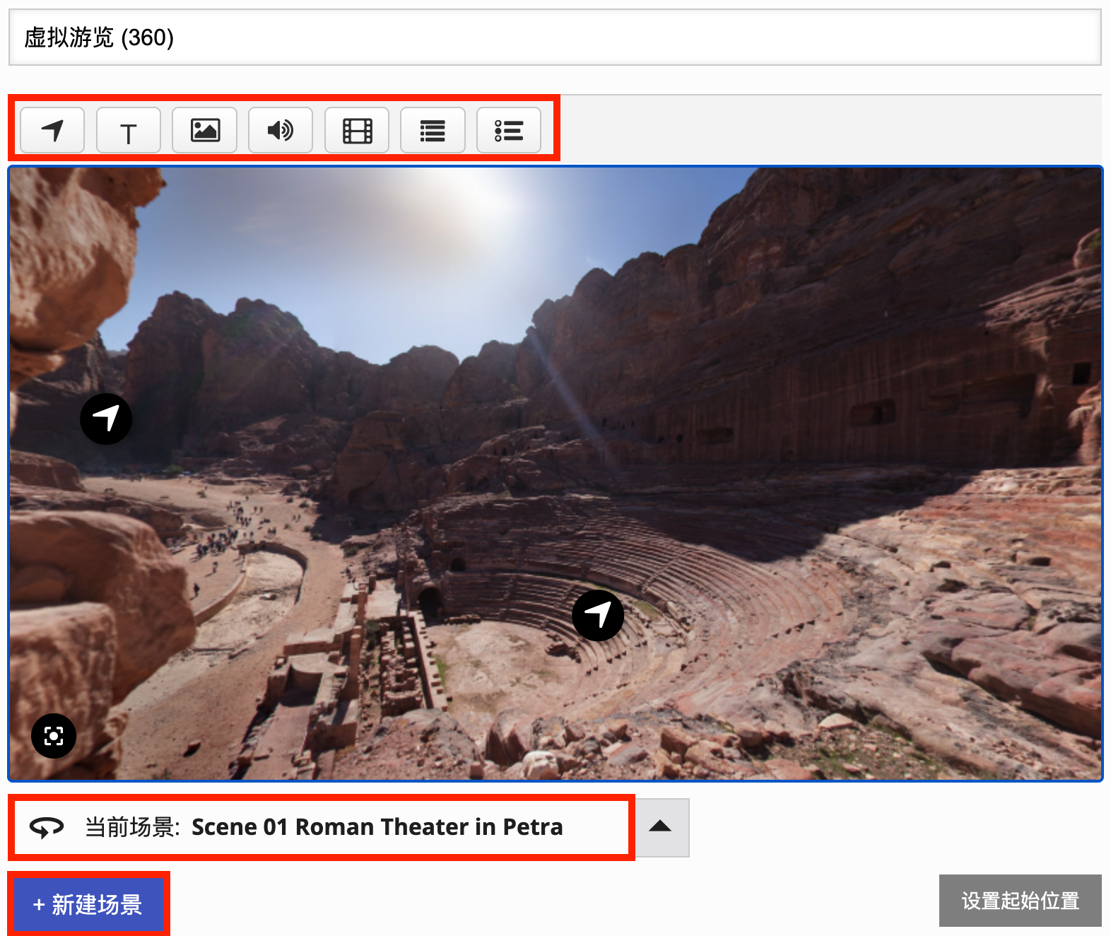Click the arrow hotspot inside the theater
1111x936 pixels.
598,615
